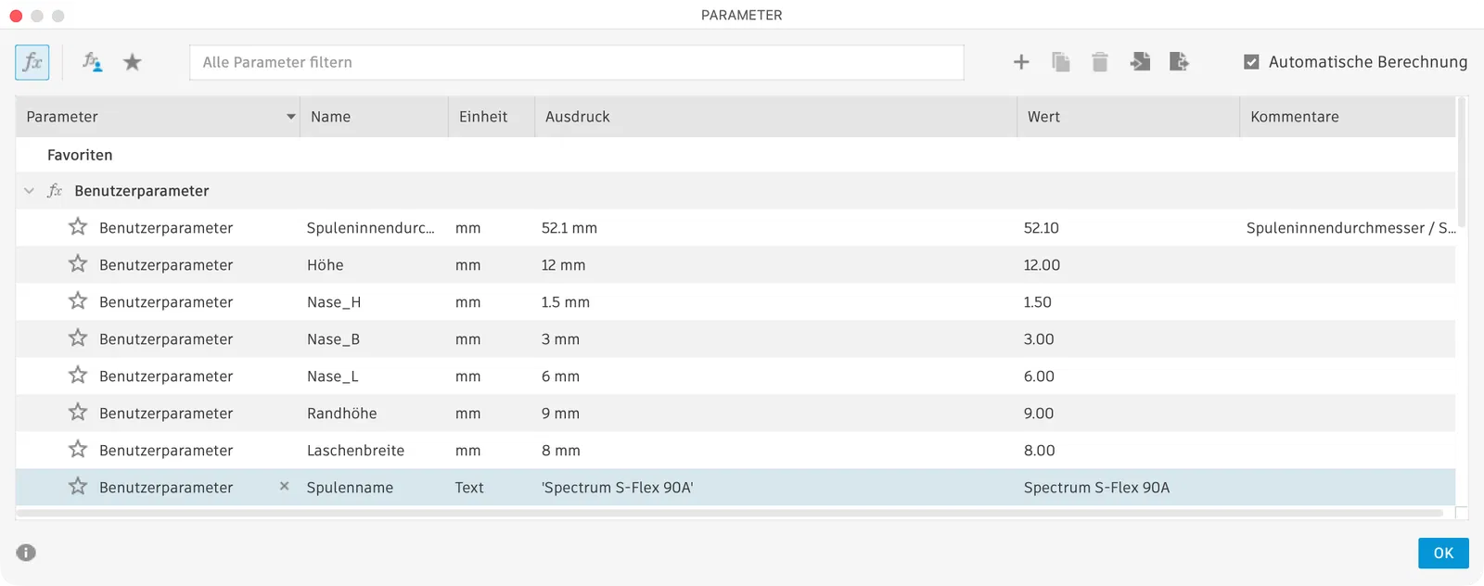1484x586 pixels.
Task: Open the info icon at bottom left
Action: click(26, 553)
